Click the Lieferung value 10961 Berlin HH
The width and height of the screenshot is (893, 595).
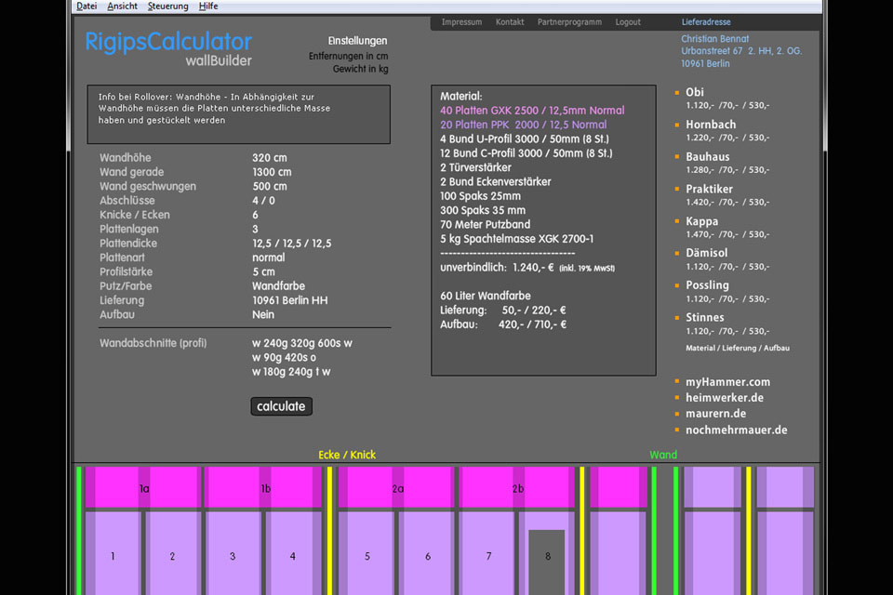click(x=290, y=300)
